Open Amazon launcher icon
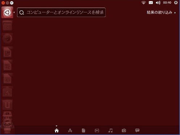Viewport: 180px width, 135px height. coord(7,114)
